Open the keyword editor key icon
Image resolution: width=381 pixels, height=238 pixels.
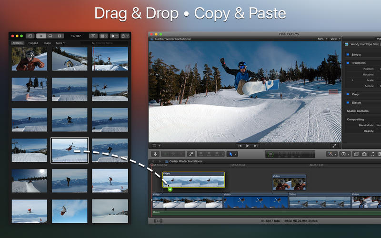click(x=191, y=154)
